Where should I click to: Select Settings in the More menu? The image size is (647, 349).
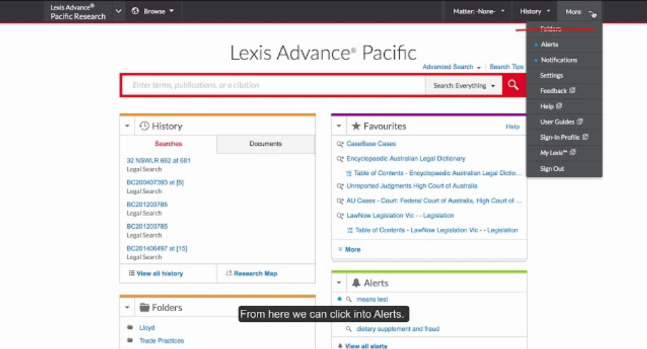pyautogui.click(x=551, y=76)
